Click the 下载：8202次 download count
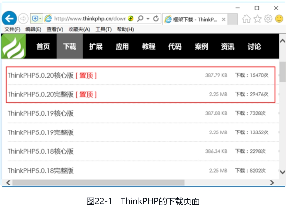288x210 pixels. coord(251,171)
